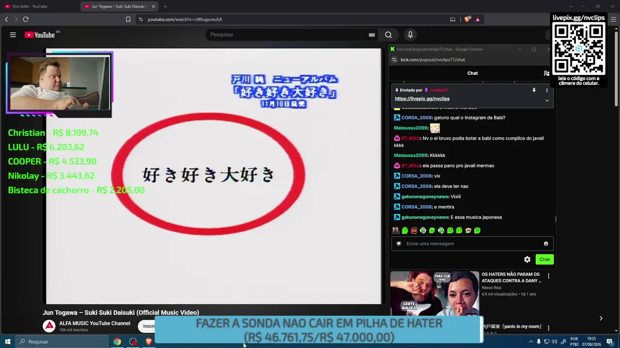Open the emoji picker in chat input
Screen dimensions: 620x348
pyautogui.click(x=546, y=244)
